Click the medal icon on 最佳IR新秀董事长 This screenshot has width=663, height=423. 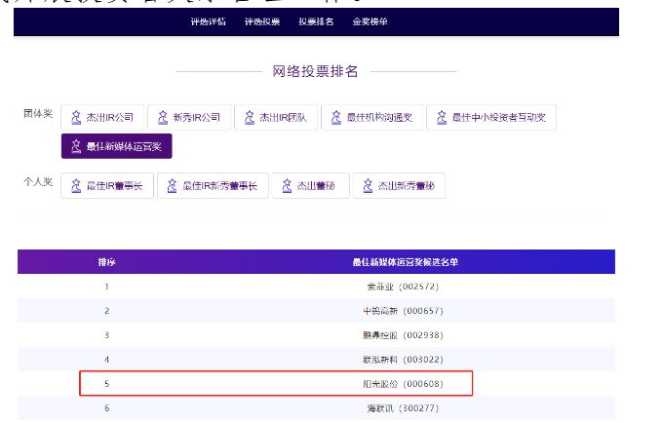click(172, 186)
